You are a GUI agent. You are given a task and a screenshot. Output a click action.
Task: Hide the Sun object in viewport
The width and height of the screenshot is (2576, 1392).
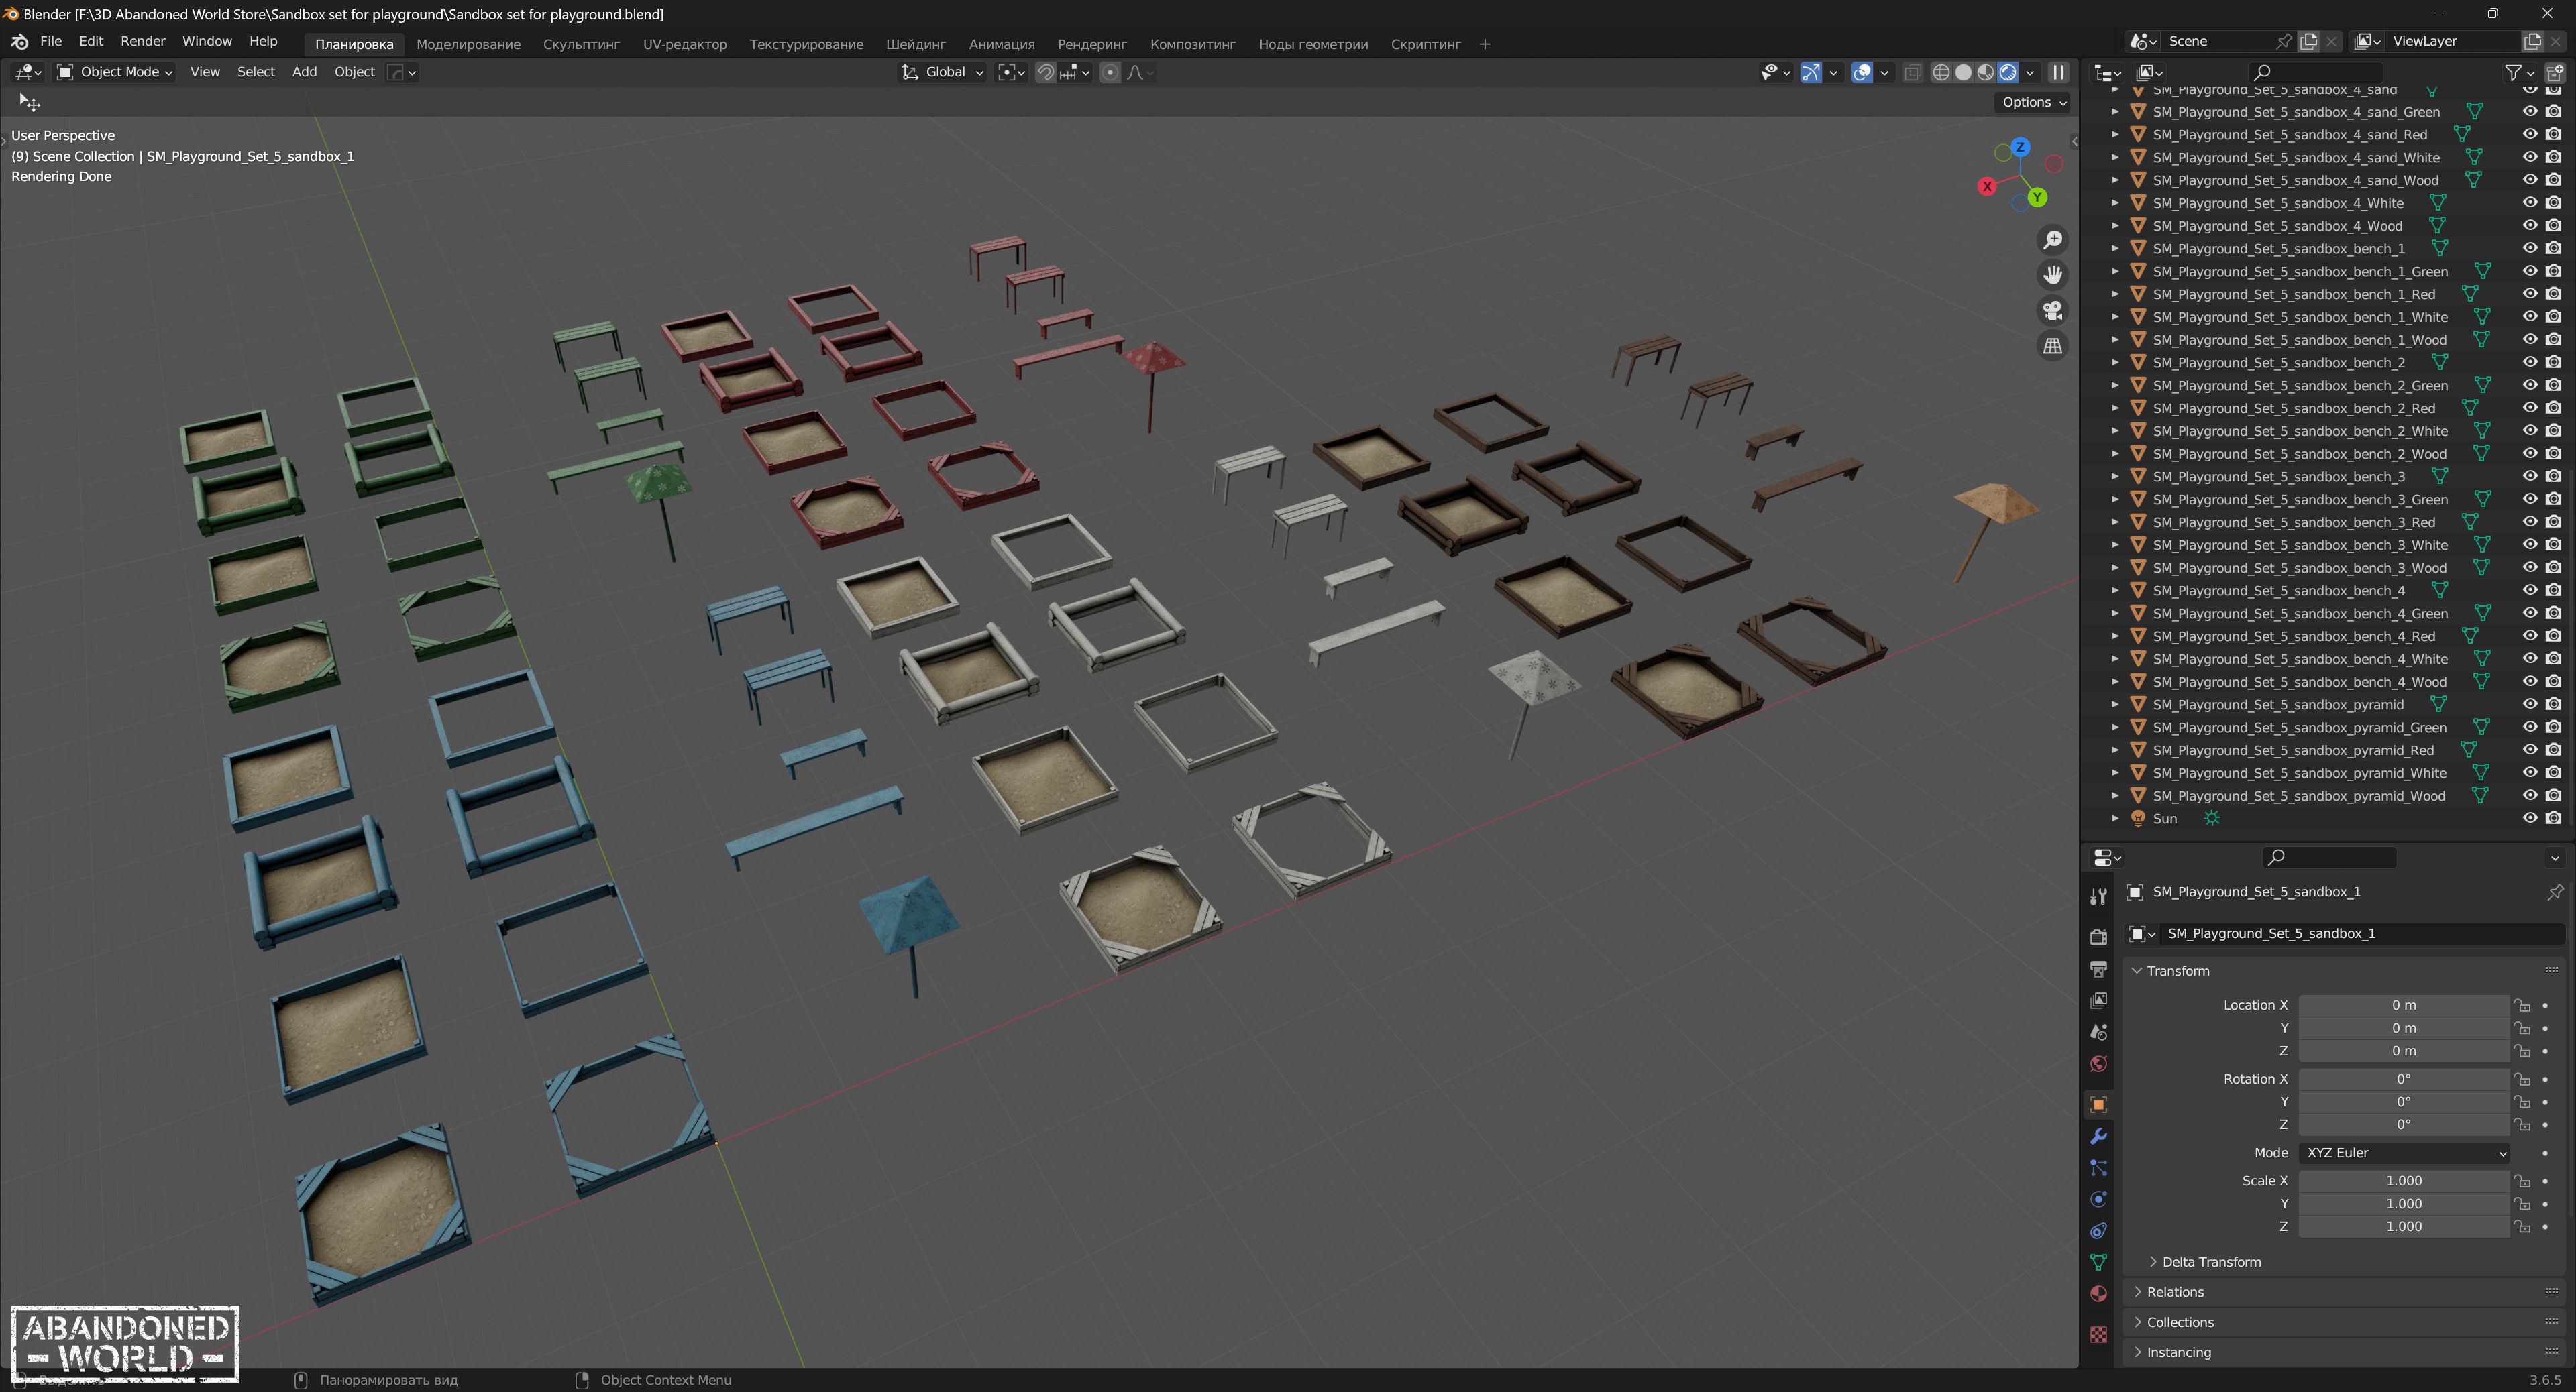tap(2529, 817)
